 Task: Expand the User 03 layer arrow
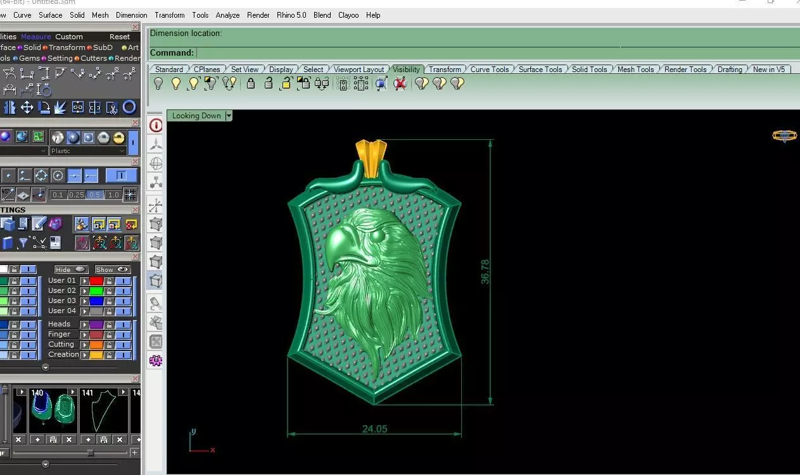pos(84,301)
